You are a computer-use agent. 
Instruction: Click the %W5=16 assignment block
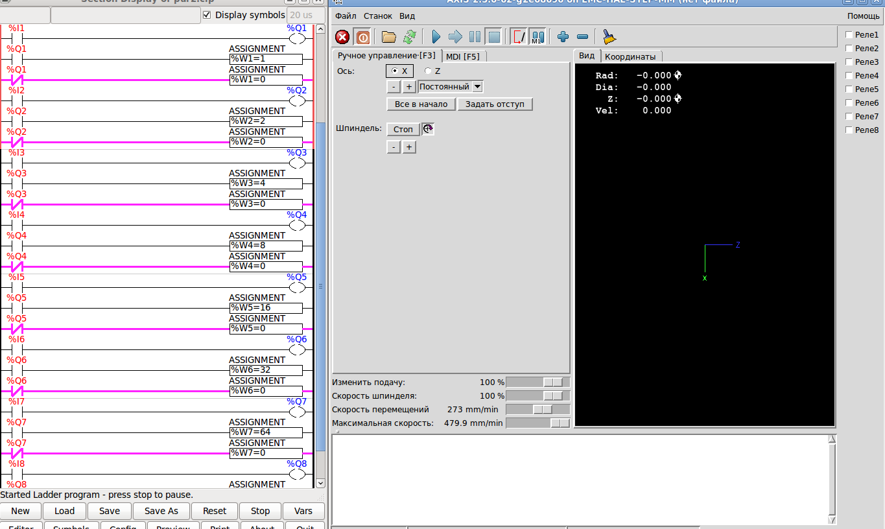click(x=266, y=308)
